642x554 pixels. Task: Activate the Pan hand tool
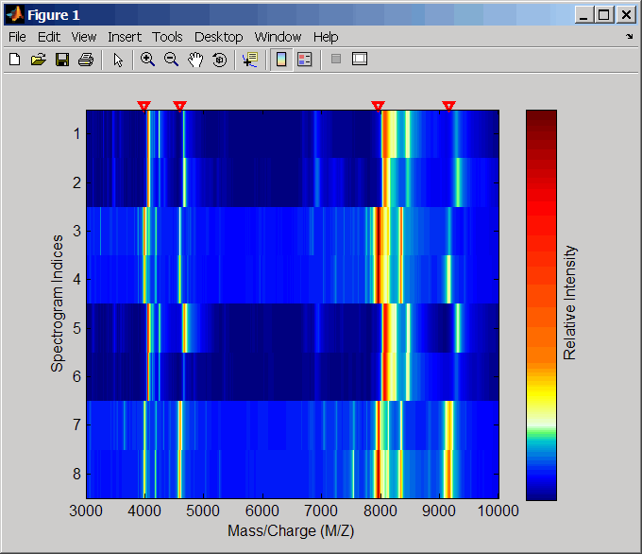[x=195, y=60]
